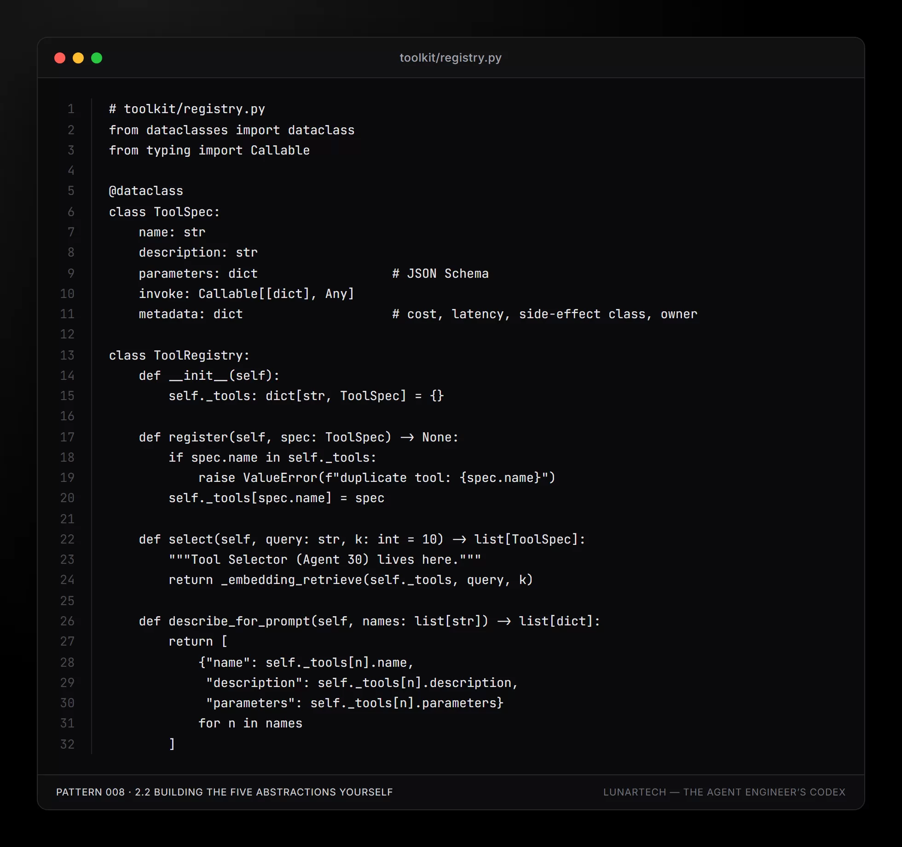Click the red close window dot

[60, 58]
